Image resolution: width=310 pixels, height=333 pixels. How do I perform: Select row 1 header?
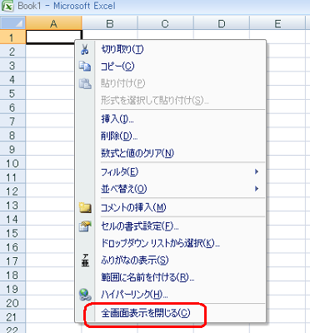(x=12, y=37)
